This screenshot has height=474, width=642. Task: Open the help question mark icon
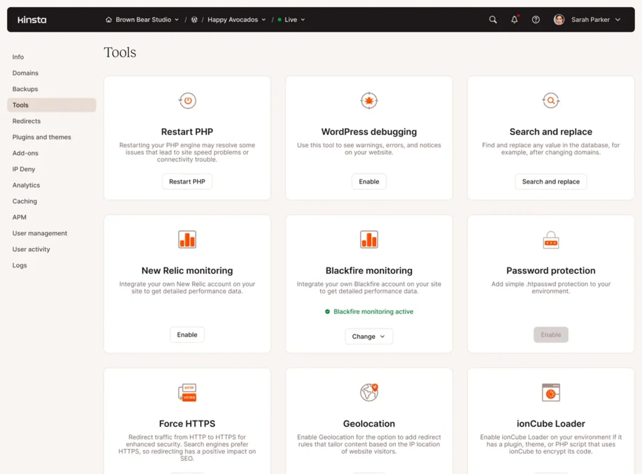535,19
